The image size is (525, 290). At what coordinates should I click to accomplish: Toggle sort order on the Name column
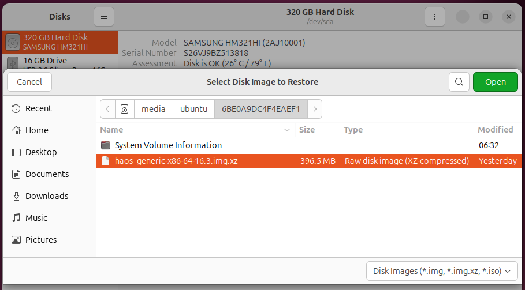point(196,130)
